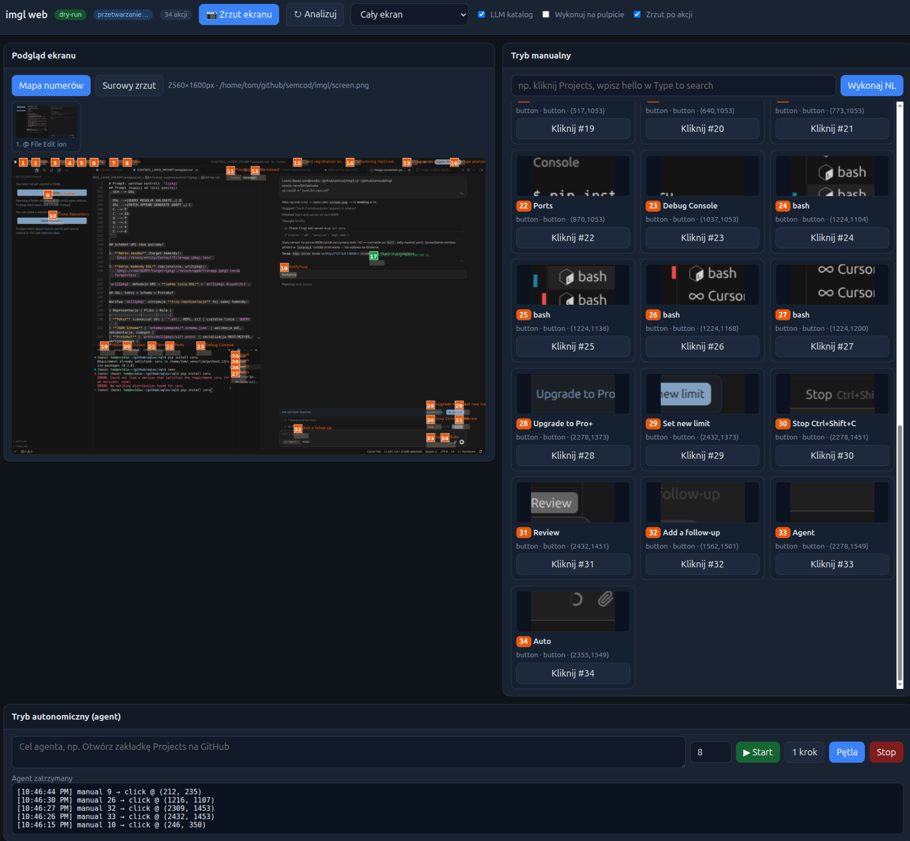
Task: Click Kliknij #28 for Upgrade to Pro+
Action: click(x=573, y=456)
